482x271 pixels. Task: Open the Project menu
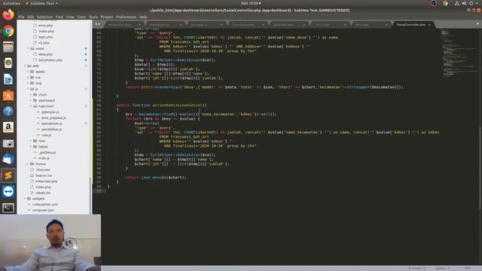click(x=107, y=17)
